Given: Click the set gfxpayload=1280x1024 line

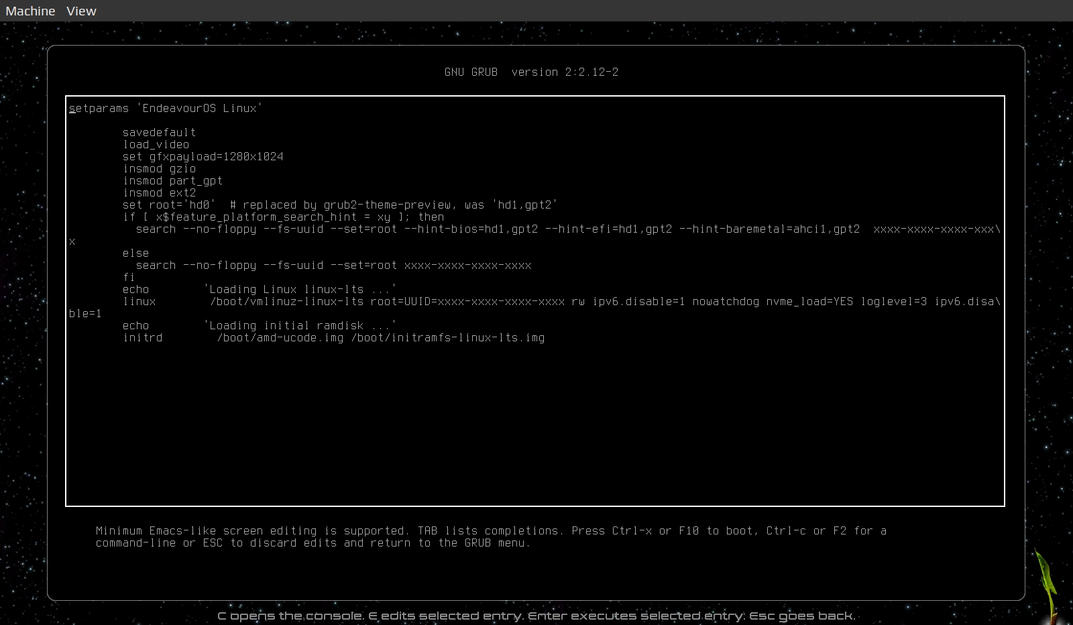Looking at the screenshot, I should click(203, 156).
